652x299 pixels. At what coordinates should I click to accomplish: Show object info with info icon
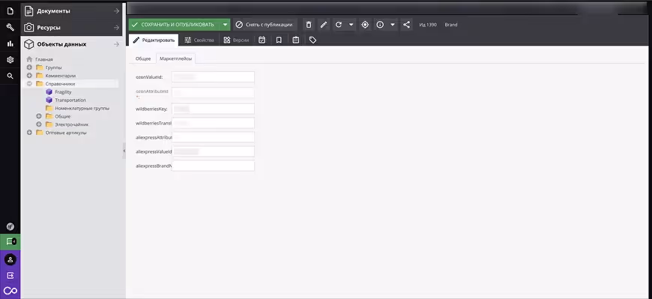click(380, 25)
